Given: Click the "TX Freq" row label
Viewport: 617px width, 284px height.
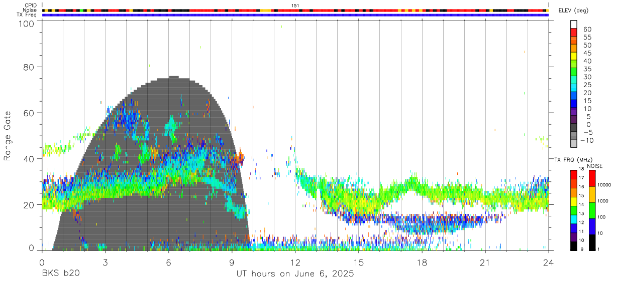Looking at the screenshot, I should (x=28, y=15).
